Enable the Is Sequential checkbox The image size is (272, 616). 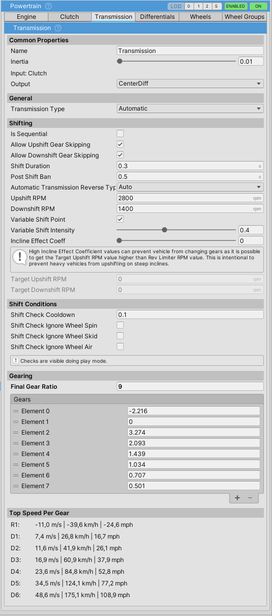pos(120,133)
